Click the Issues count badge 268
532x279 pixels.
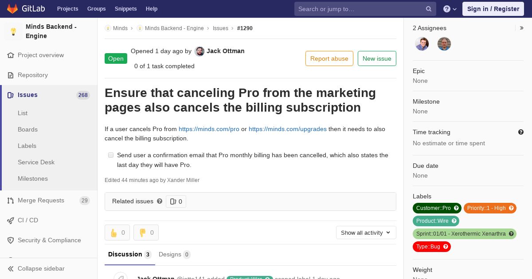[x=83, y=95]
